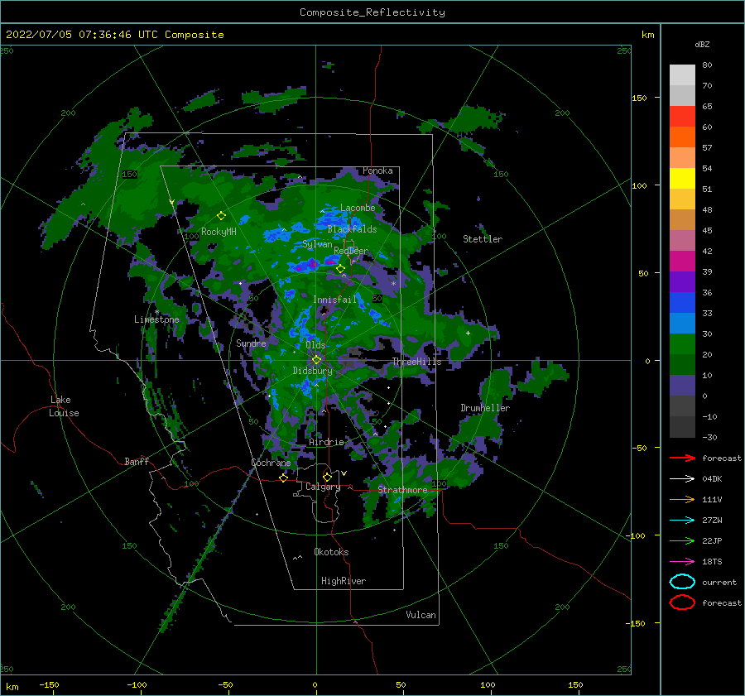
Task: Select the Innisfail label
Action: [334, 300]
